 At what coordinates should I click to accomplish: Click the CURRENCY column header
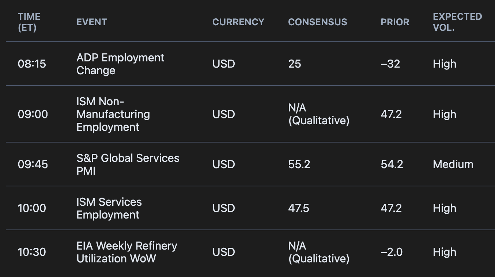238,22
